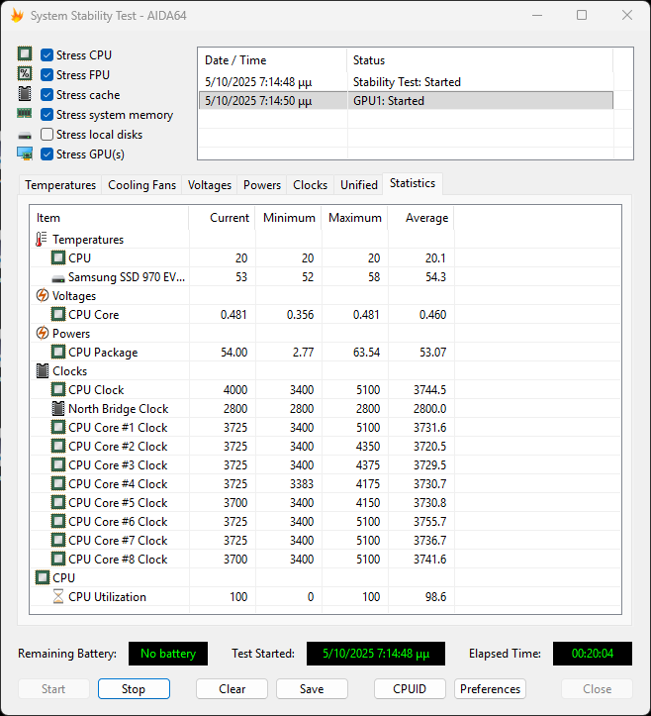Click the Save button
This screenshot has width=651, height=716.
pos(312,688)
